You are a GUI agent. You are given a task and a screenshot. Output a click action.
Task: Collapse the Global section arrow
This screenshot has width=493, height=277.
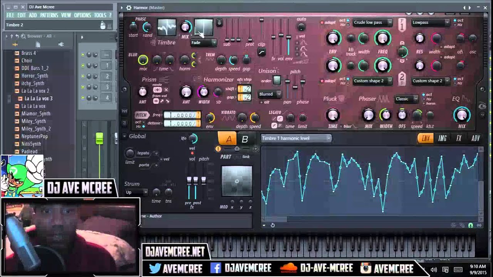(x=124, y=136)
